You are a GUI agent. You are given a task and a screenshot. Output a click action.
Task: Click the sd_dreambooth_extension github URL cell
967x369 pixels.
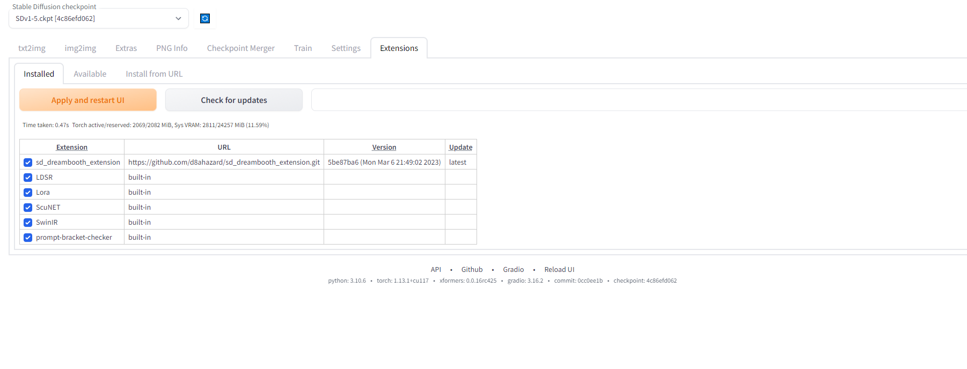coord(224,163)
